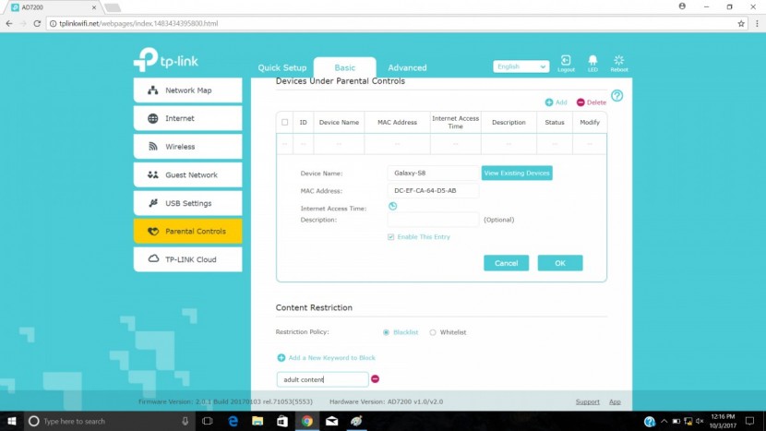The height and width of the screenshot is (431, 766).
Task: Click the Chrome profile icon
Action: point(682,6)
